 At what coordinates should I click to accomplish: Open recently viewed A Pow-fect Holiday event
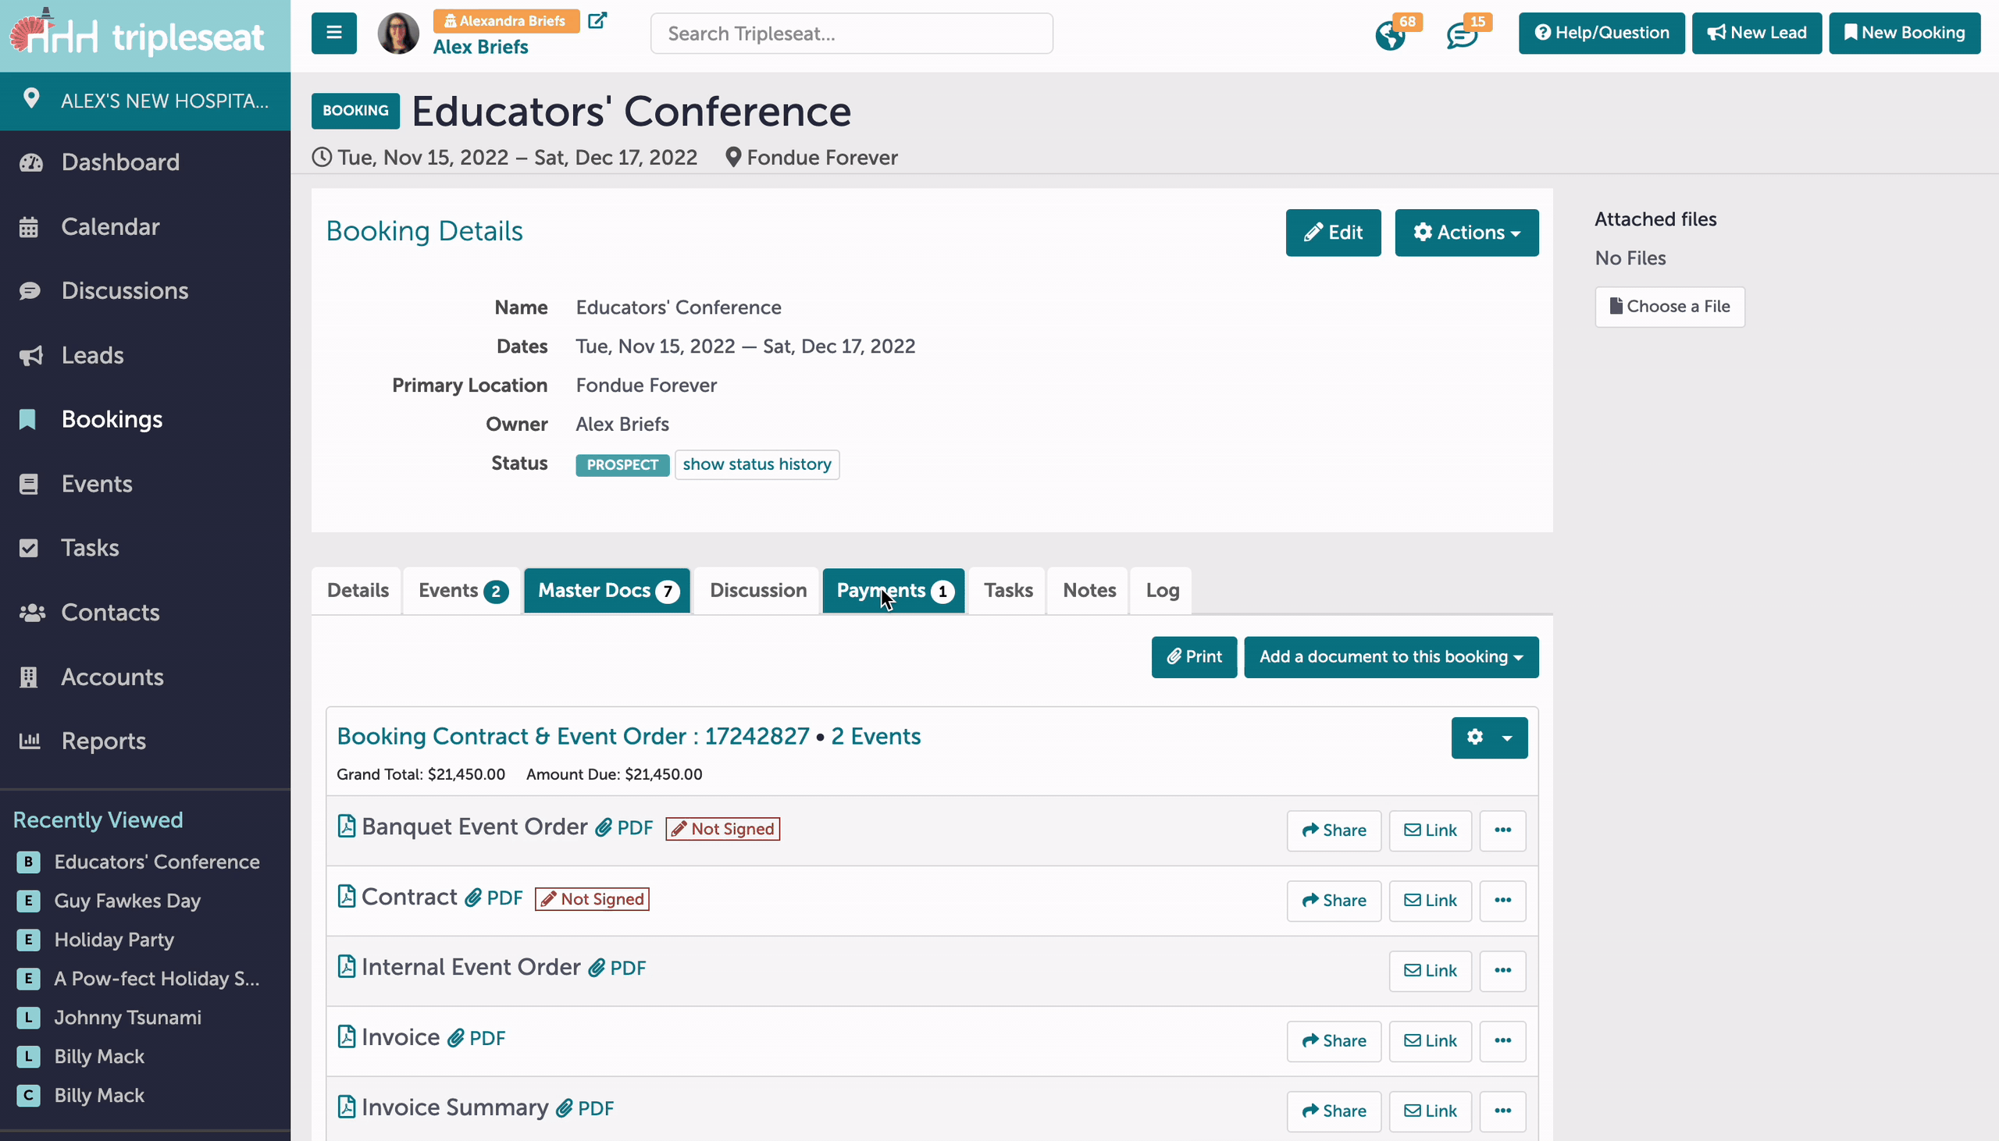(156, 978)
